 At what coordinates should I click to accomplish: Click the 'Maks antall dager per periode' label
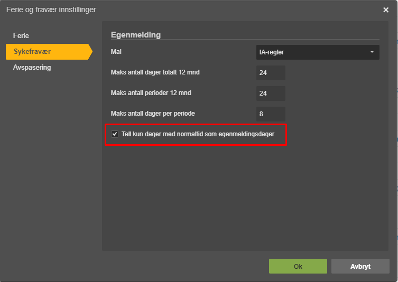(x=153, y=114)
